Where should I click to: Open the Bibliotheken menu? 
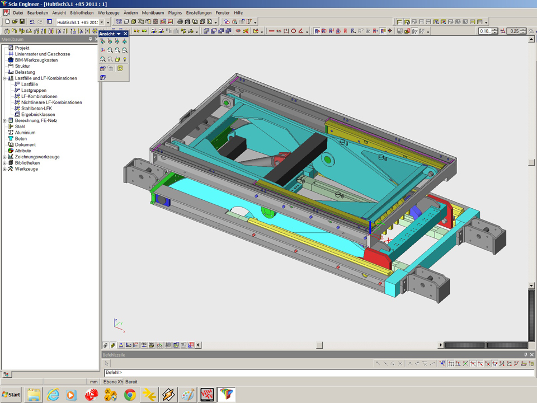[x=82, y=12]
